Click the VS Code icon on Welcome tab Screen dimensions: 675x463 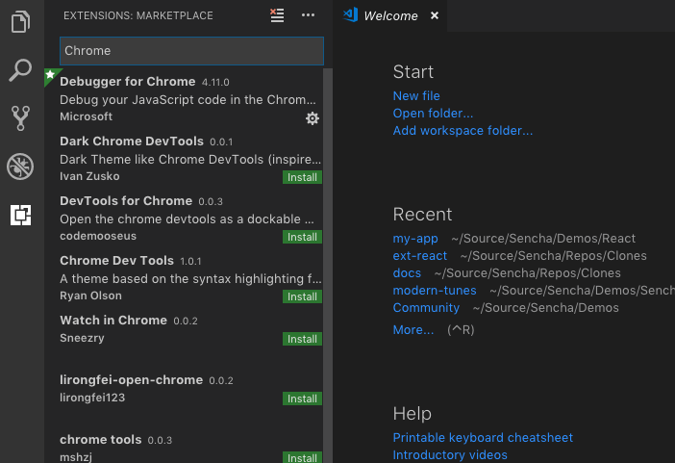coord(350,15)
